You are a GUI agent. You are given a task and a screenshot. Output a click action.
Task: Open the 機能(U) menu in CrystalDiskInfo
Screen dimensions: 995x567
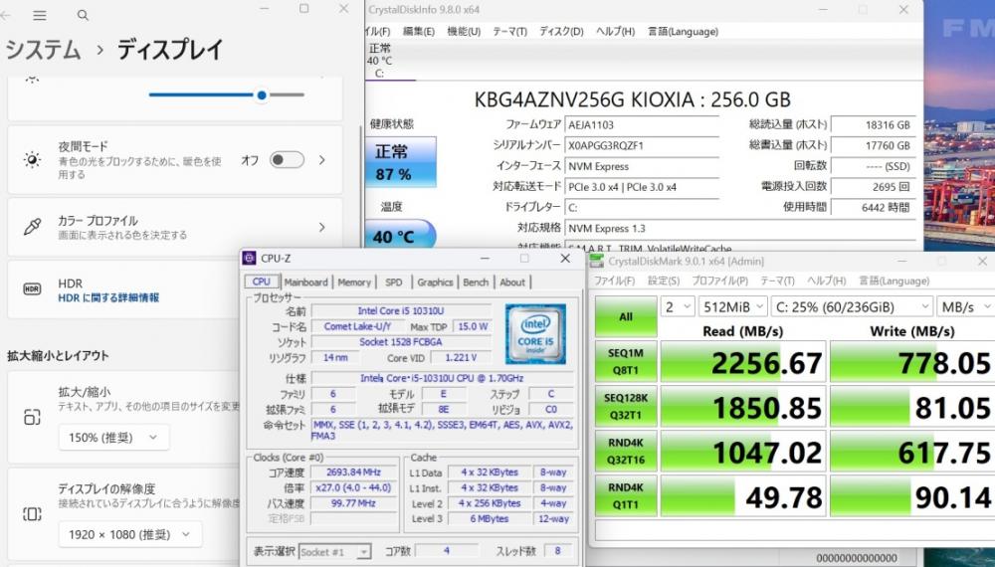pyautogui.click(x=464, y=31)
